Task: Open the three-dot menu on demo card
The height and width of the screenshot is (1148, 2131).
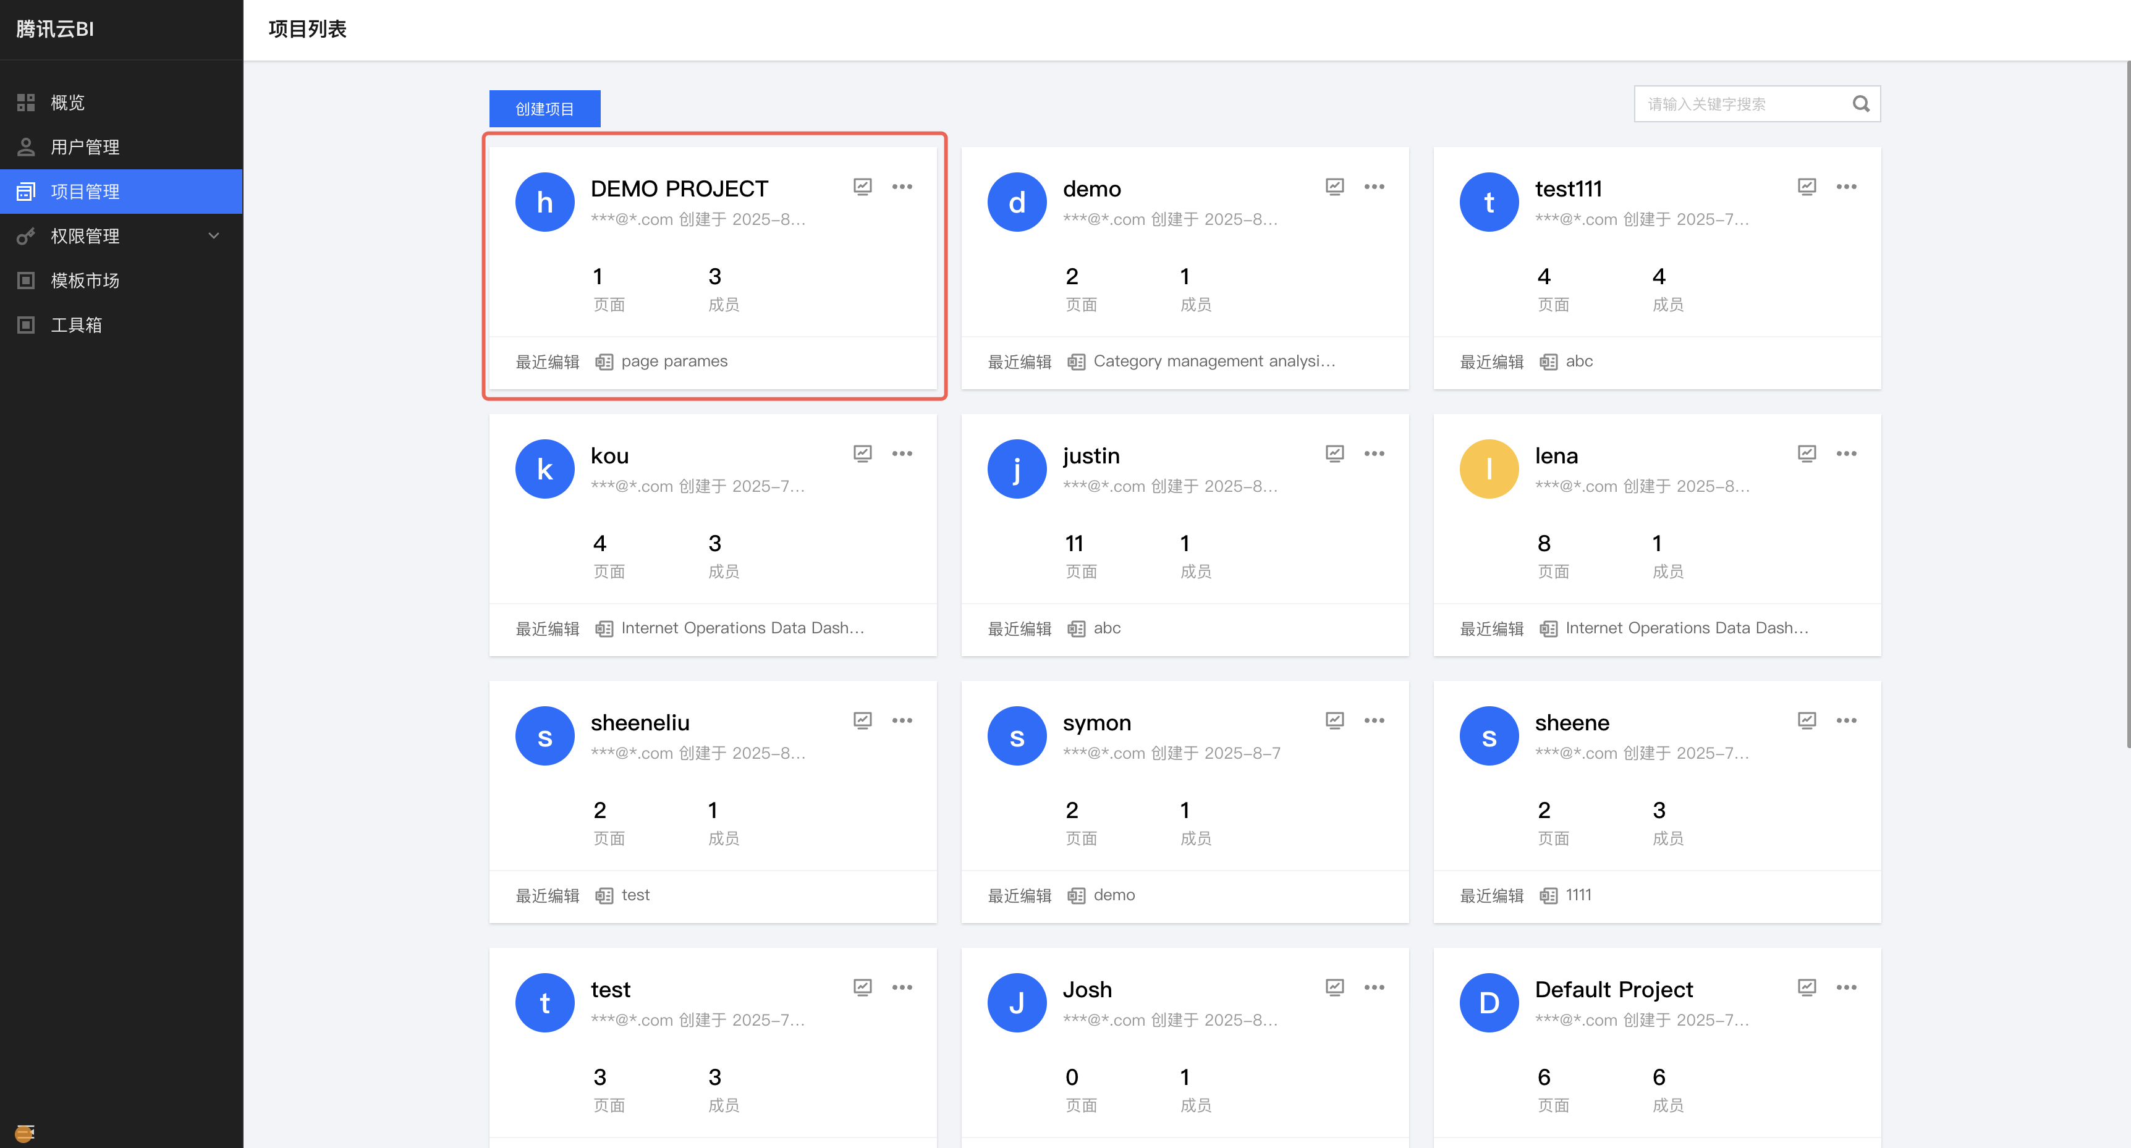Action: click(x=1374, y=186)
